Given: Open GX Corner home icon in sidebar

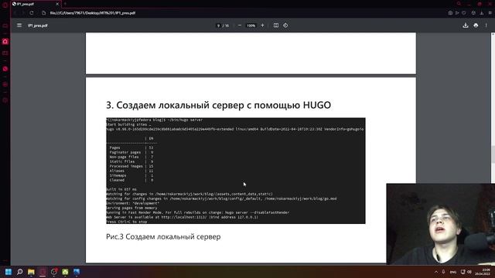Looking at the screenshot, I should click(x=5, y=41).
